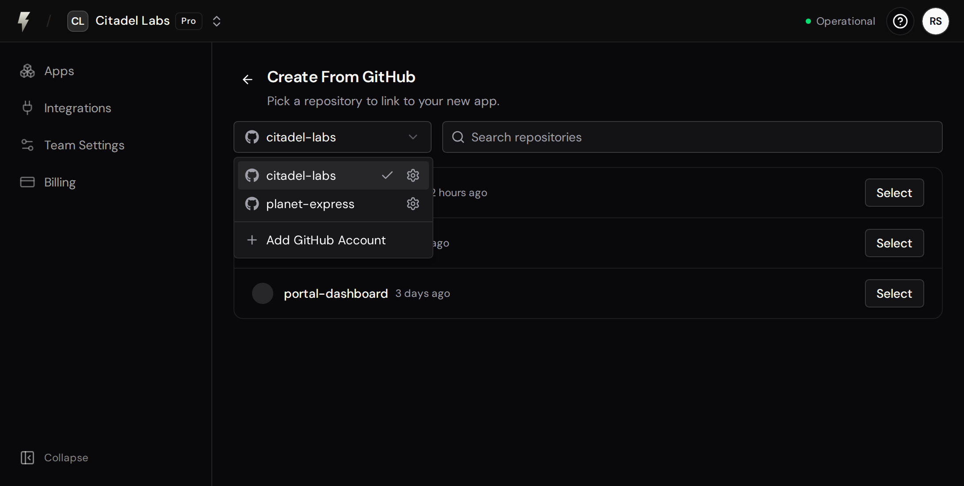Click the "3 days ago" timestamp
Viewport: 964px width, 486px height.
[x=423, y=293]
